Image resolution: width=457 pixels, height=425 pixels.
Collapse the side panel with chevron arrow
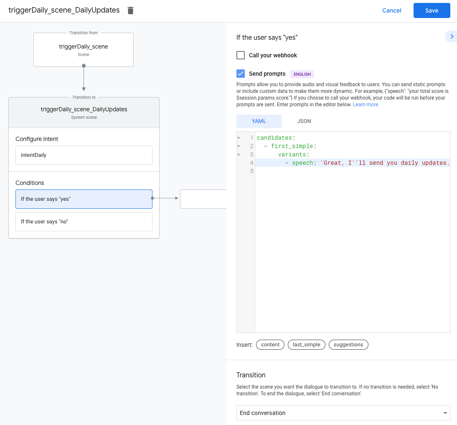click(x=451, y=37)
